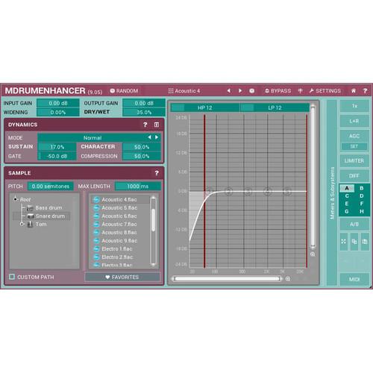Collapse the Root tree node
The height and width of the screenshot is (373, 373).
pyautogui.click(x=16, y=199)
